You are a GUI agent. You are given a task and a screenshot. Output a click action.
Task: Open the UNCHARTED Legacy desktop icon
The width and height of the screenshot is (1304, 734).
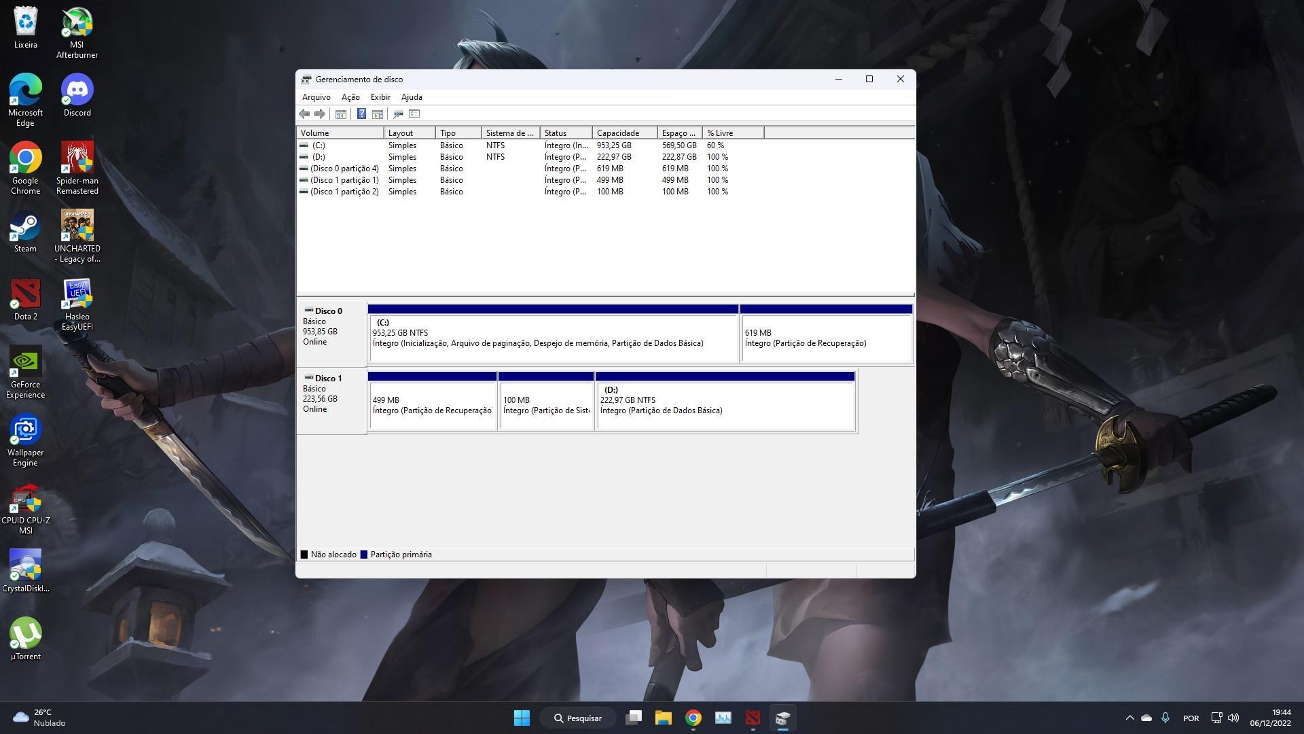[77, 237]
